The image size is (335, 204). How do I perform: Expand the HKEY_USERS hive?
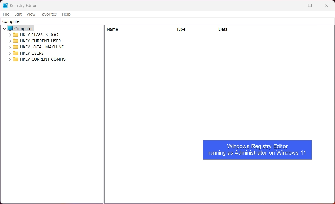coord(10,53)
